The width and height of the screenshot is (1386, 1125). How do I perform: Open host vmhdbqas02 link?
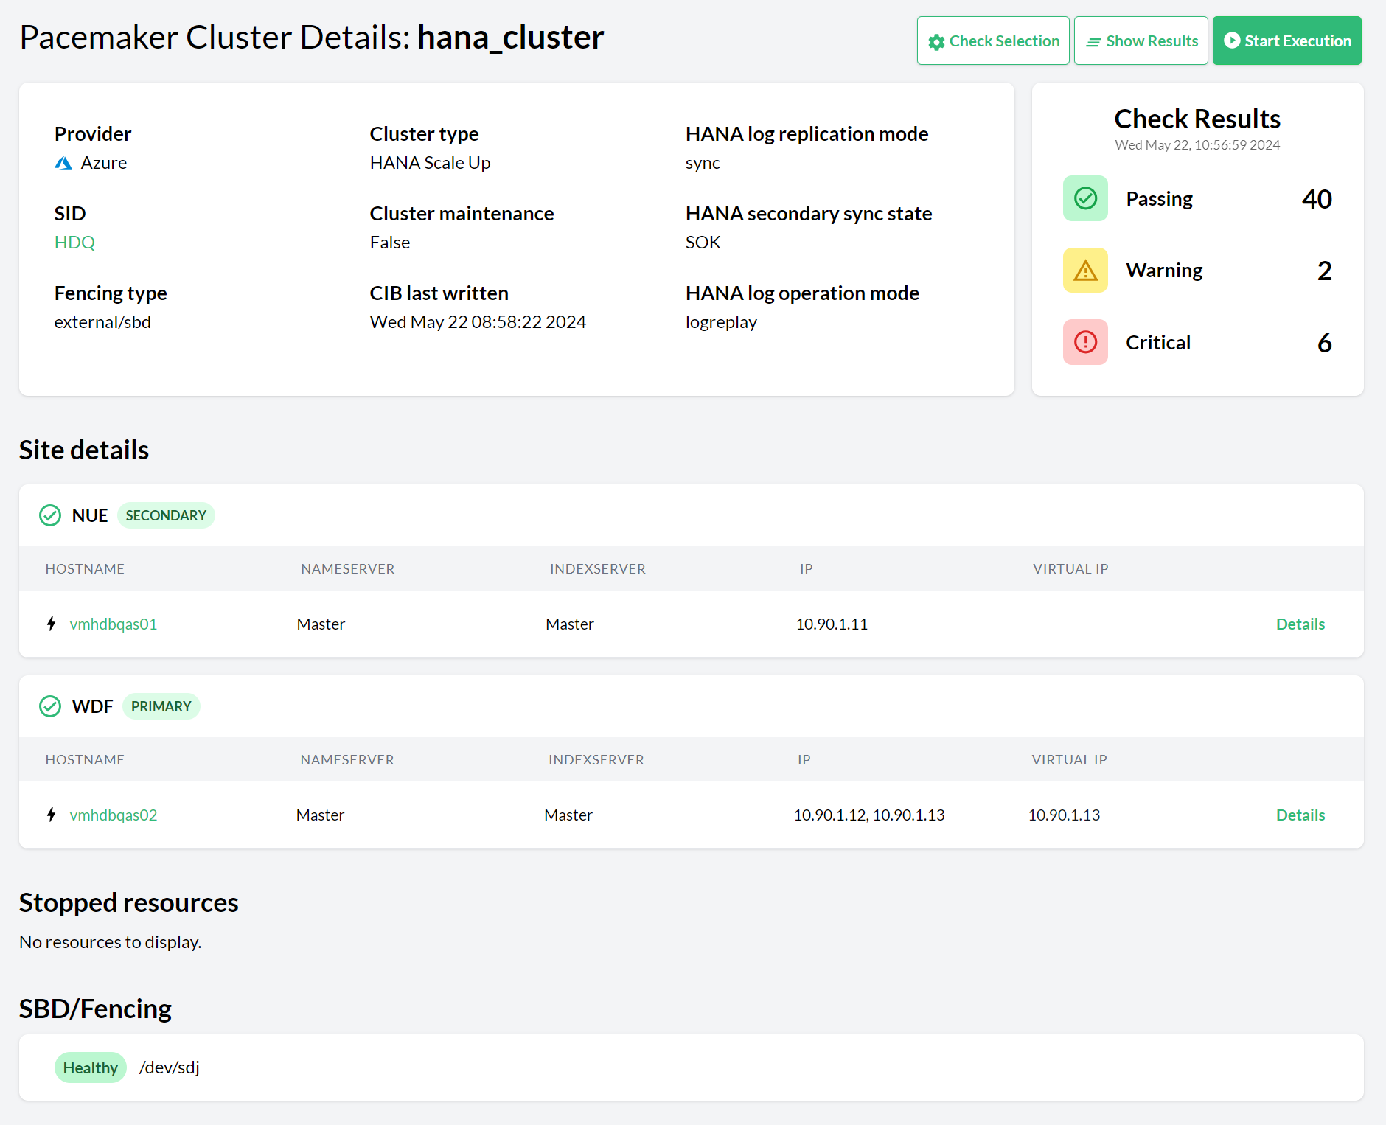tap(114, 815)
